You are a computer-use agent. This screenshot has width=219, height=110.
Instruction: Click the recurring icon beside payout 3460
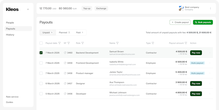coord(65,53)
